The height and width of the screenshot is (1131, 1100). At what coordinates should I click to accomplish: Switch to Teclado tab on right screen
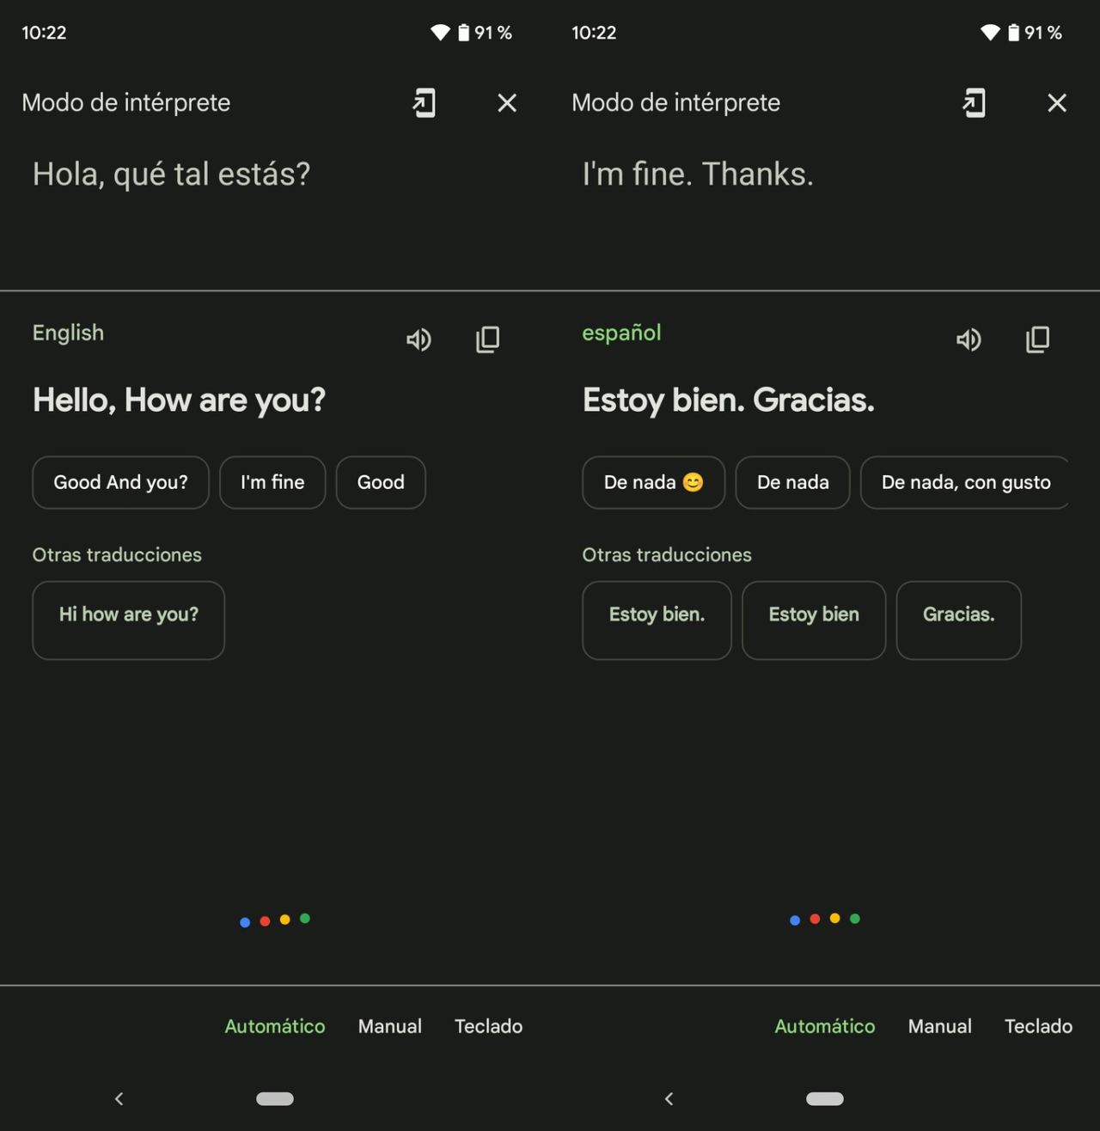1038,1026
